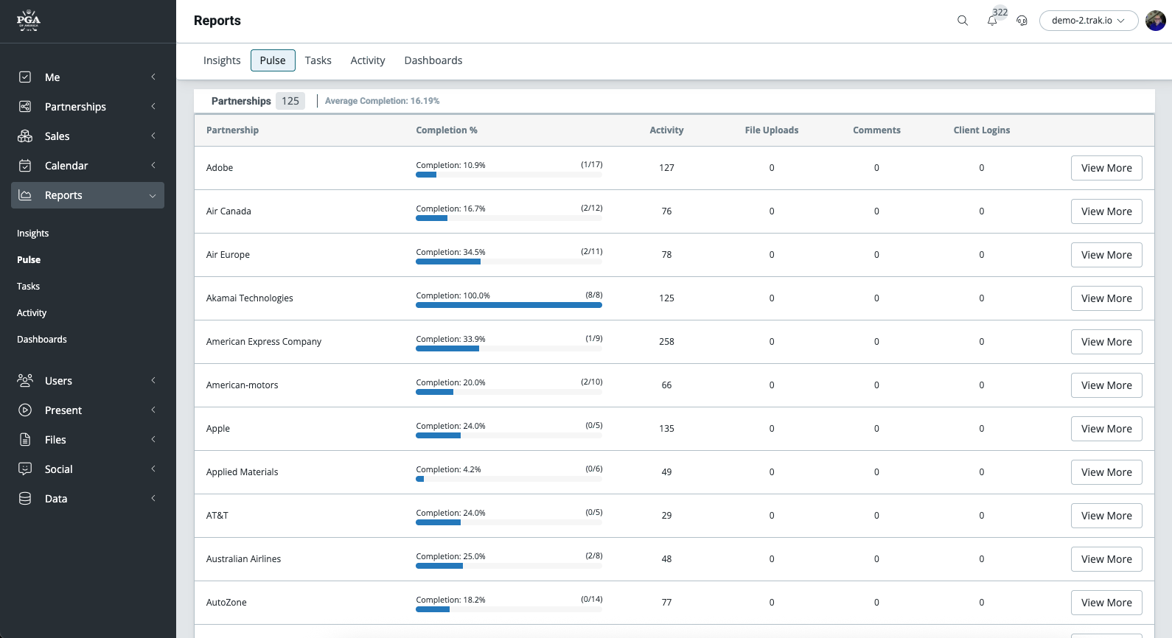1172x638 pixels.
Task: Click View More for Air Canada
Action: 1106,211
